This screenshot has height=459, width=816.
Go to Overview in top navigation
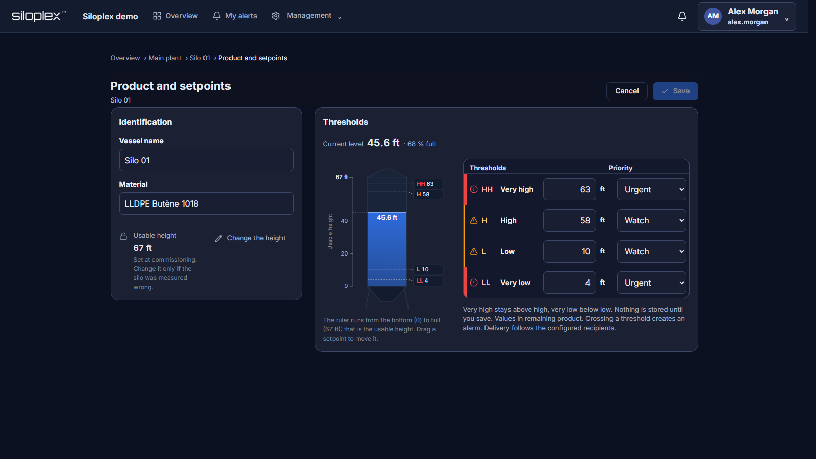click(175, 16)
